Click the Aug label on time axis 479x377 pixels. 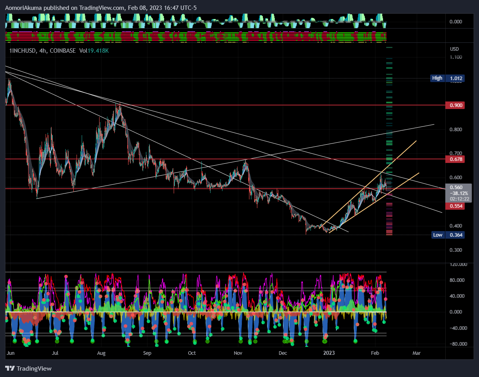pos(101,353)
